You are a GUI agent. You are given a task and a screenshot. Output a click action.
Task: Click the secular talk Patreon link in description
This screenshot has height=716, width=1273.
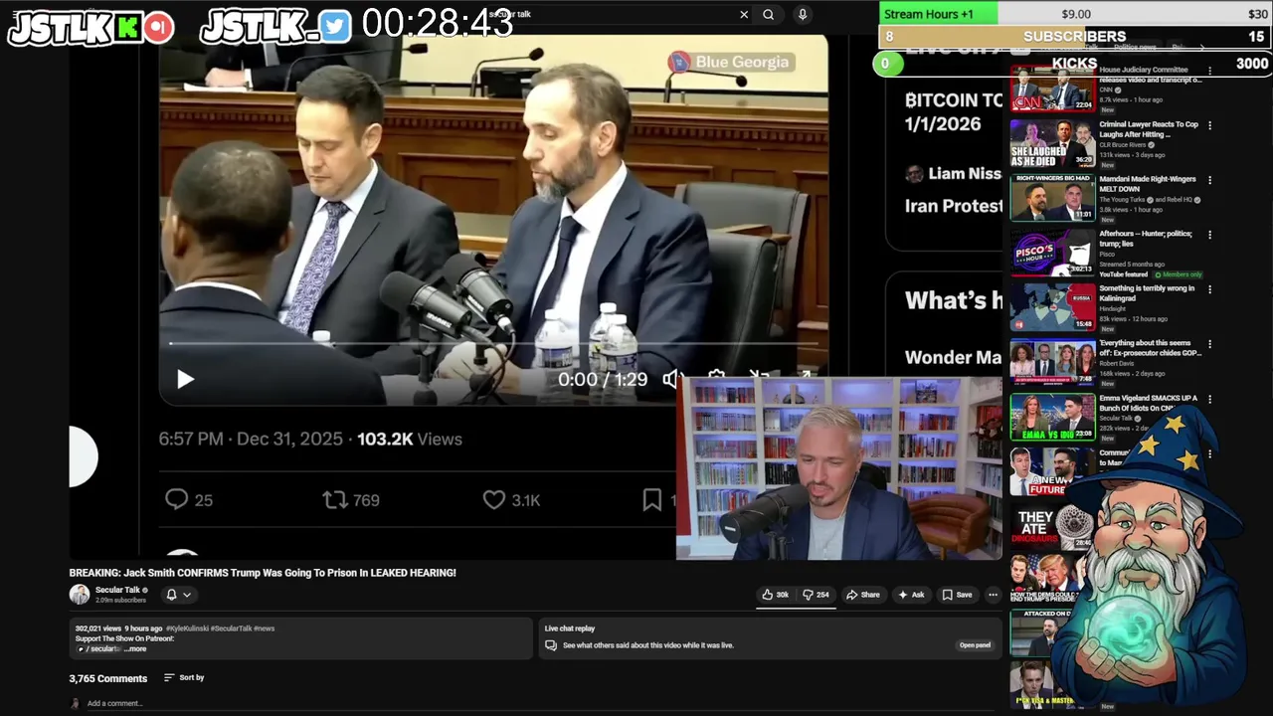tap(99, 649)
